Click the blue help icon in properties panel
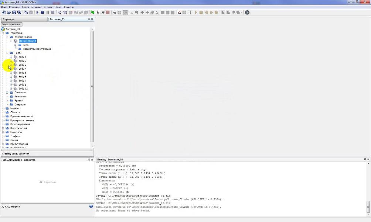 click(91, 207)
